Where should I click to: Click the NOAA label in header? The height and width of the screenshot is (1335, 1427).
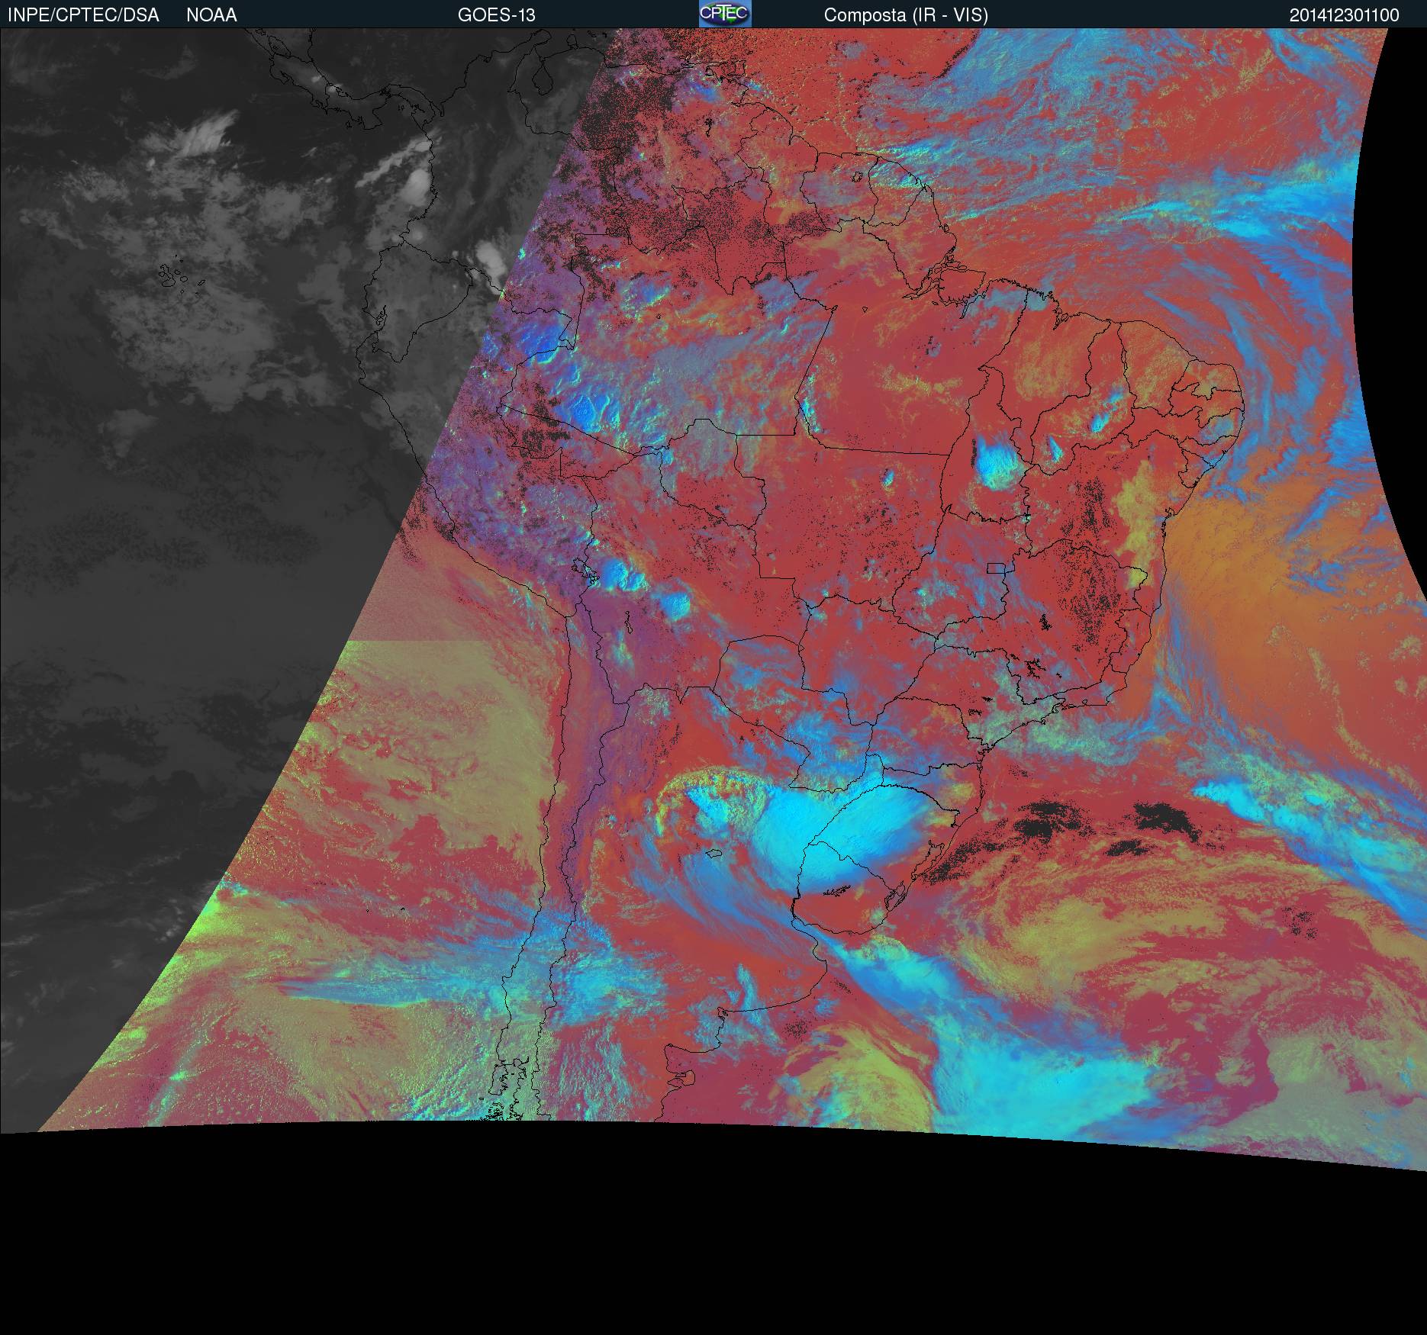click(211, 15)
